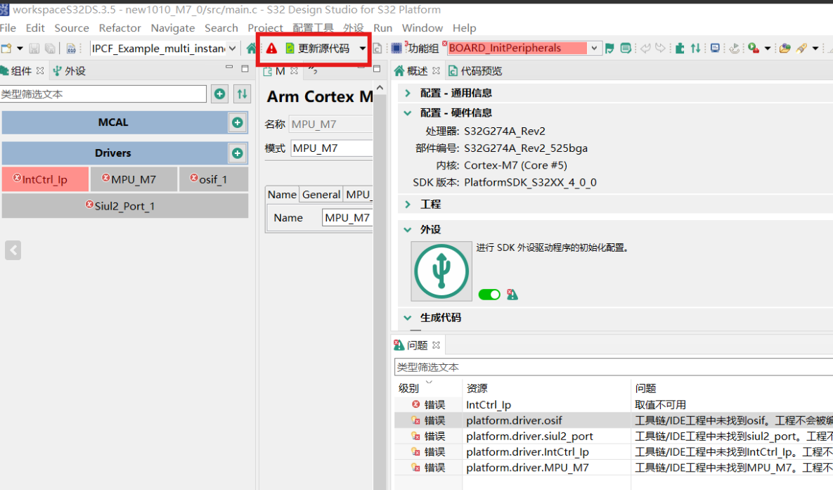The height and width of the screenshot is (490, 833).
Task: Click the open folder task icon
Action: pos(784,49)
